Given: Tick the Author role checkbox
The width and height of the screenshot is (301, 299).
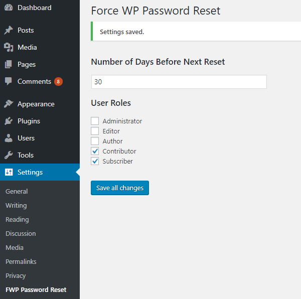Looking at the screenshot, I should click(x=95, y=141).
